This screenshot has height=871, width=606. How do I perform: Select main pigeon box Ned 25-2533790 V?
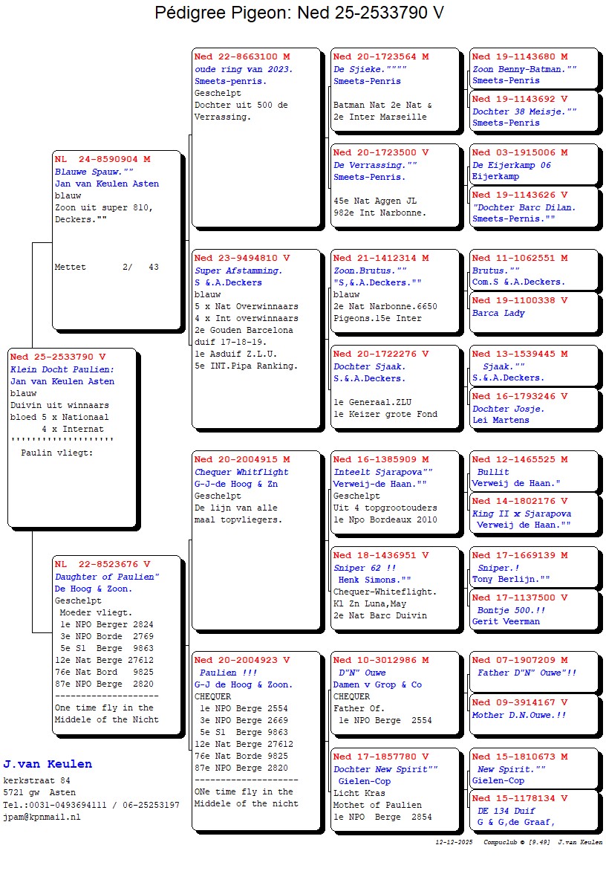[x=71, y=436]
